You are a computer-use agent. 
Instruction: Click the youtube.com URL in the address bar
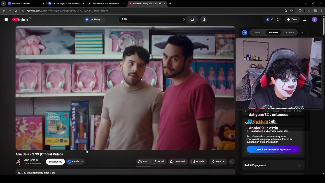[x=67, y=11]
